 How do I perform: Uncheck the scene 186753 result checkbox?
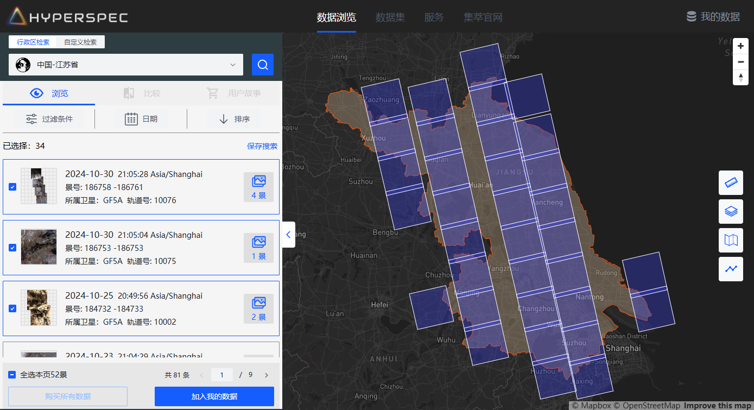click(12, 248)
